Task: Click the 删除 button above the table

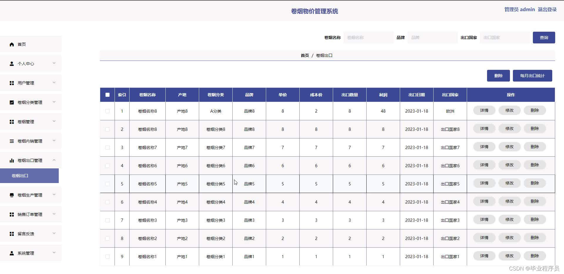Action: (498, 76)
